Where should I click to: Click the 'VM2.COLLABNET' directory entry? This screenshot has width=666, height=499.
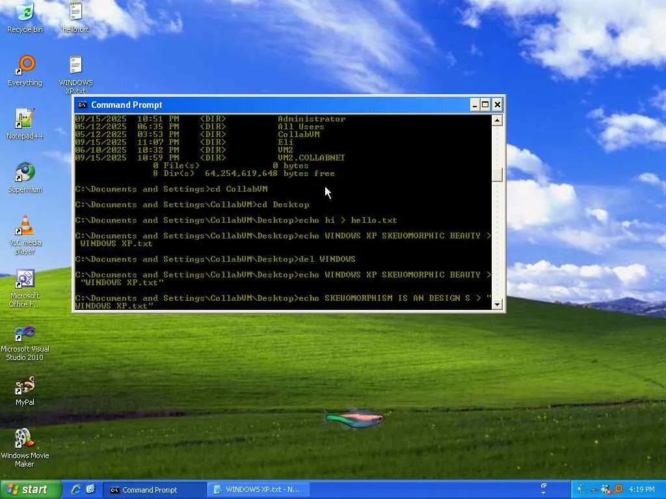pyautogui.click(x=312, y=158)
